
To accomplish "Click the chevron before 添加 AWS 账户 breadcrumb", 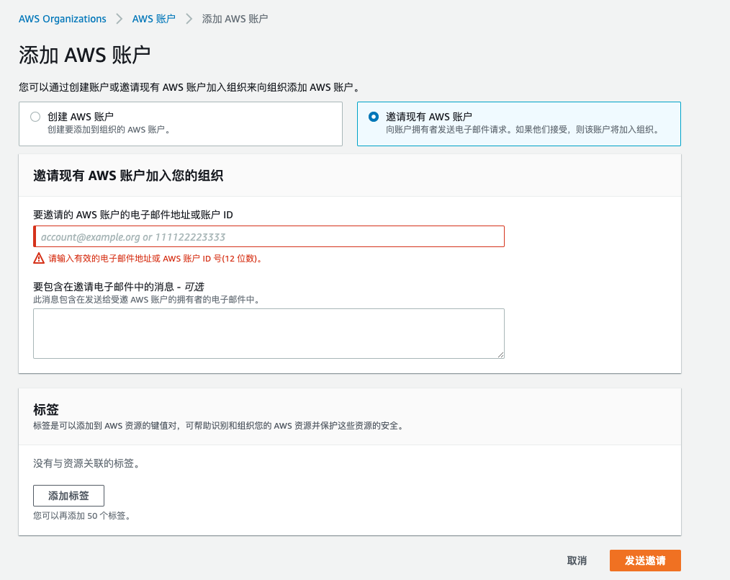I will [189, 19].
